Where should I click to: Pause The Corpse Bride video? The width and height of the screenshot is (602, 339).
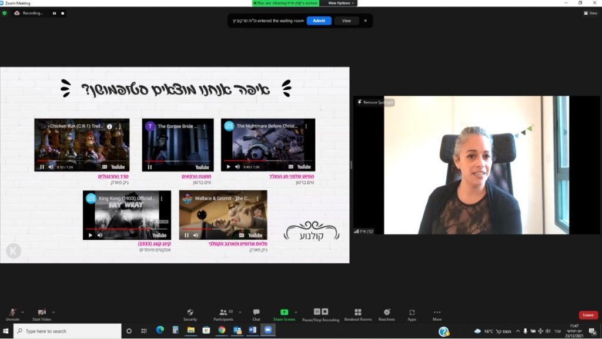coord(150,167)
